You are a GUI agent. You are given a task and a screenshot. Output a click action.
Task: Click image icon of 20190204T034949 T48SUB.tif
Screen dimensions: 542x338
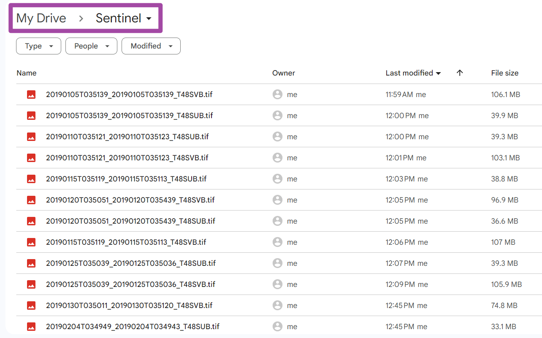click(x=31, y=327)
